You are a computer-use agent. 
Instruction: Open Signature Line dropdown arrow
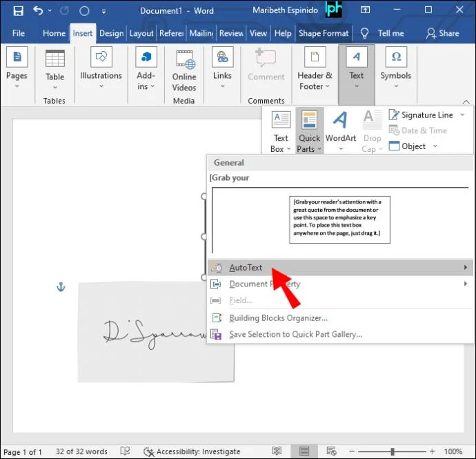click(462, 115)
